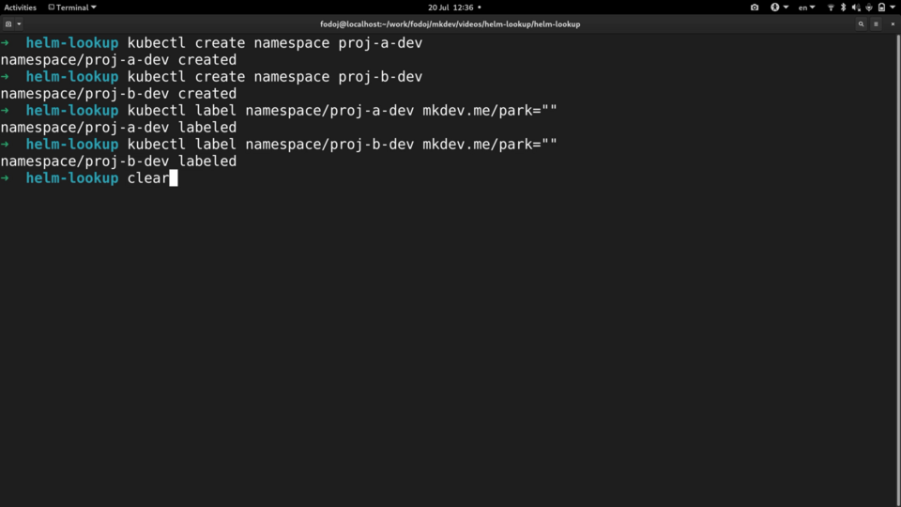Click the terminal title bar path text
The width and height of the screenshot is (901, 507).
[x=450, y=24]
